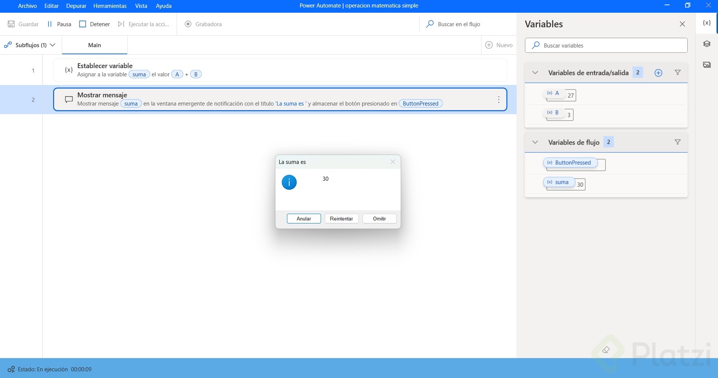Click the Guardar save icon
The image size is (718, 378).
tap(11, 24)
